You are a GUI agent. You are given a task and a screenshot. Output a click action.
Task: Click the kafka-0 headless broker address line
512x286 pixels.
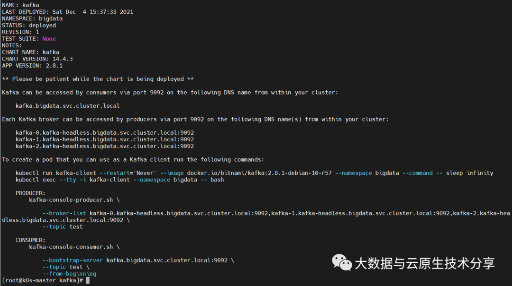tap(105, 132)
